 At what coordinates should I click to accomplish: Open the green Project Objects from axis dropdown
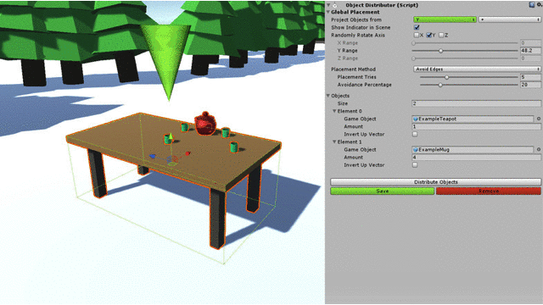[445, 19]
